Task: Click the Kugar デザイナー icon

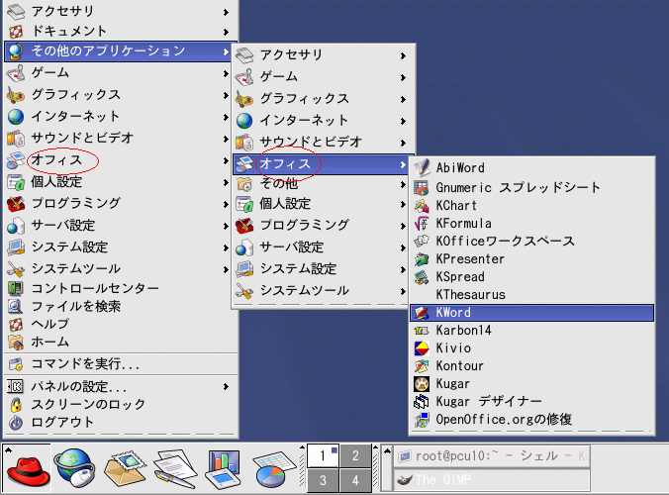Action: pyautogui.click(x=422, y=402)
